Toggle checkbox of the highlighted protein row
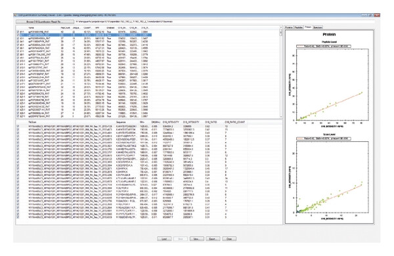 [18, 35]
